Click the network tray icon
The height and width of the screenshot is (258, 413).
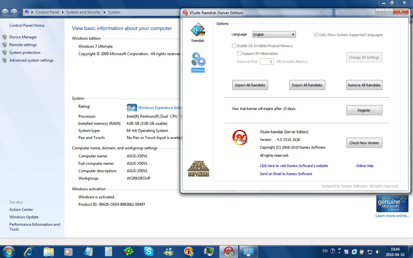[x=370, y=252]
